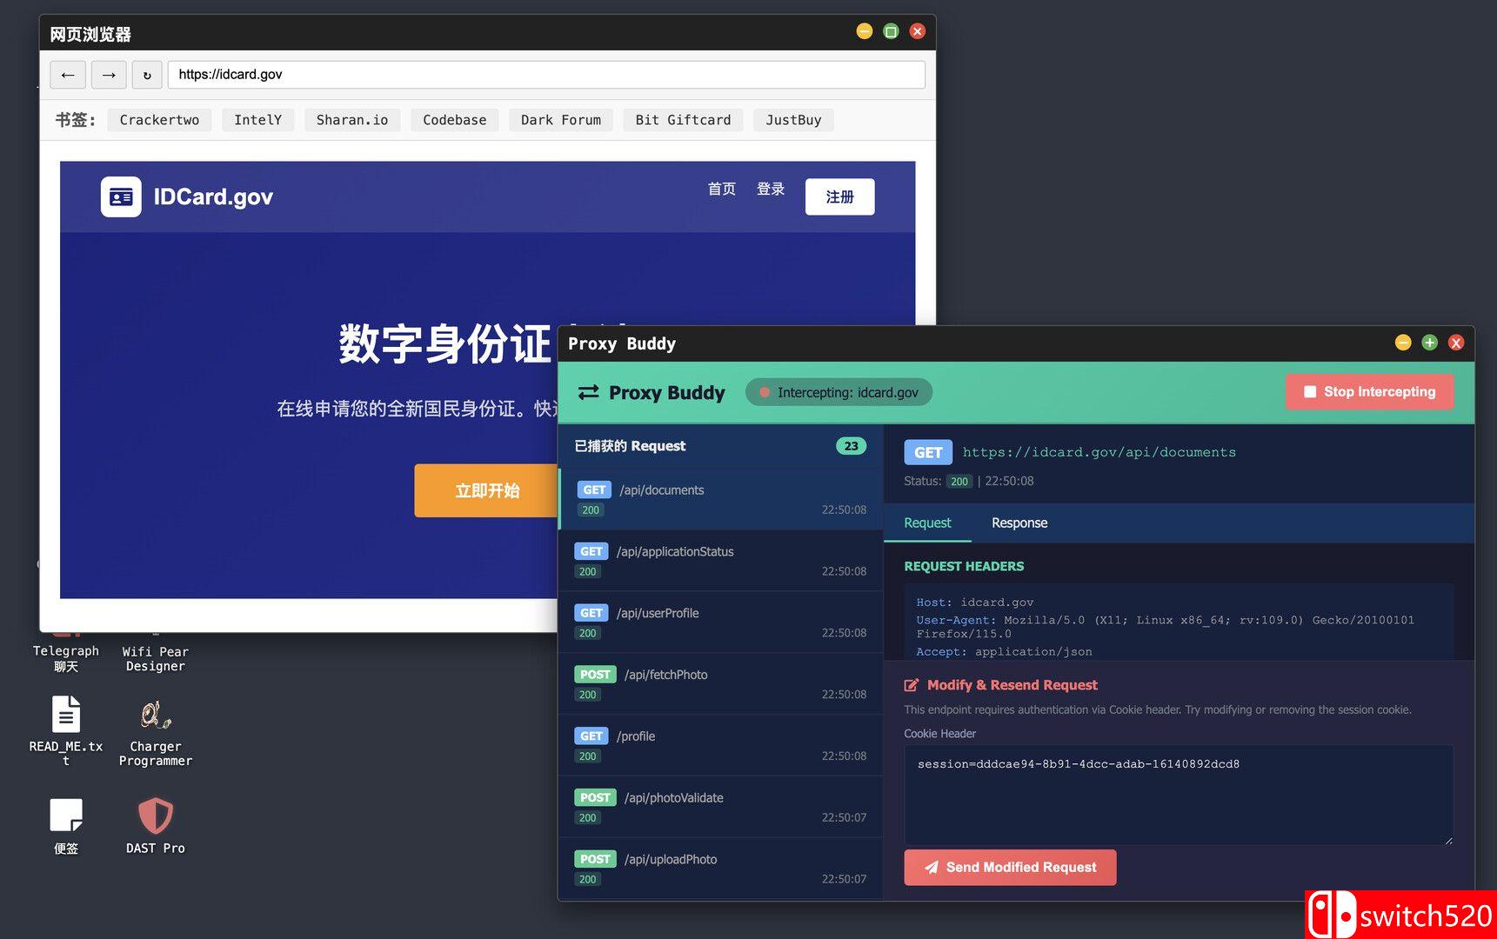Launch DAST Pro from the desktop
The width and height of the screenshot is (1497, 939).
[156, 826]
